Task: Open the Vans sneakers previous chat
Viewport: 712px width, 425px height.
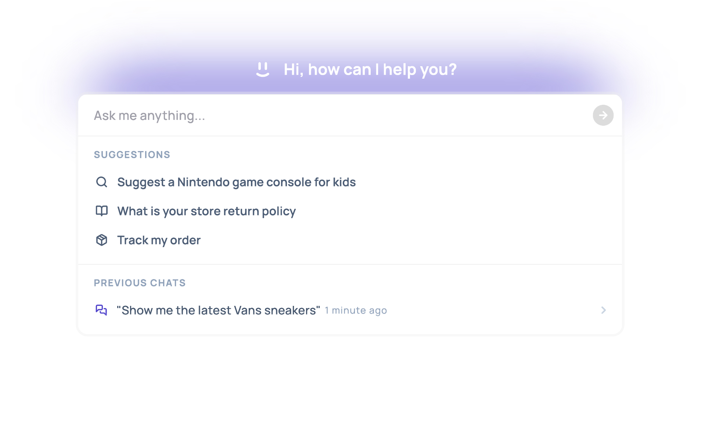Action: pyautogui.click(x=218, y=310)
